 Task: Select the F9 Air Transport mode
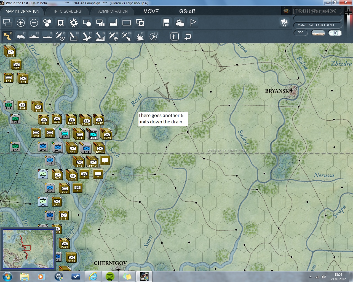tap(113, 36)
